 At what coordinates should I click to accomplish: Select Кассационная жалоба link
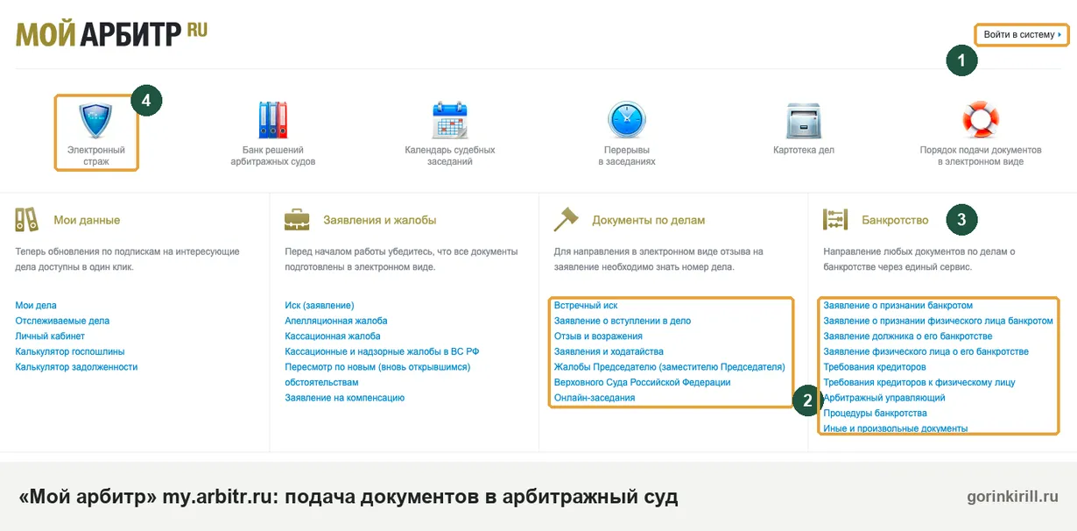point(333,336)
